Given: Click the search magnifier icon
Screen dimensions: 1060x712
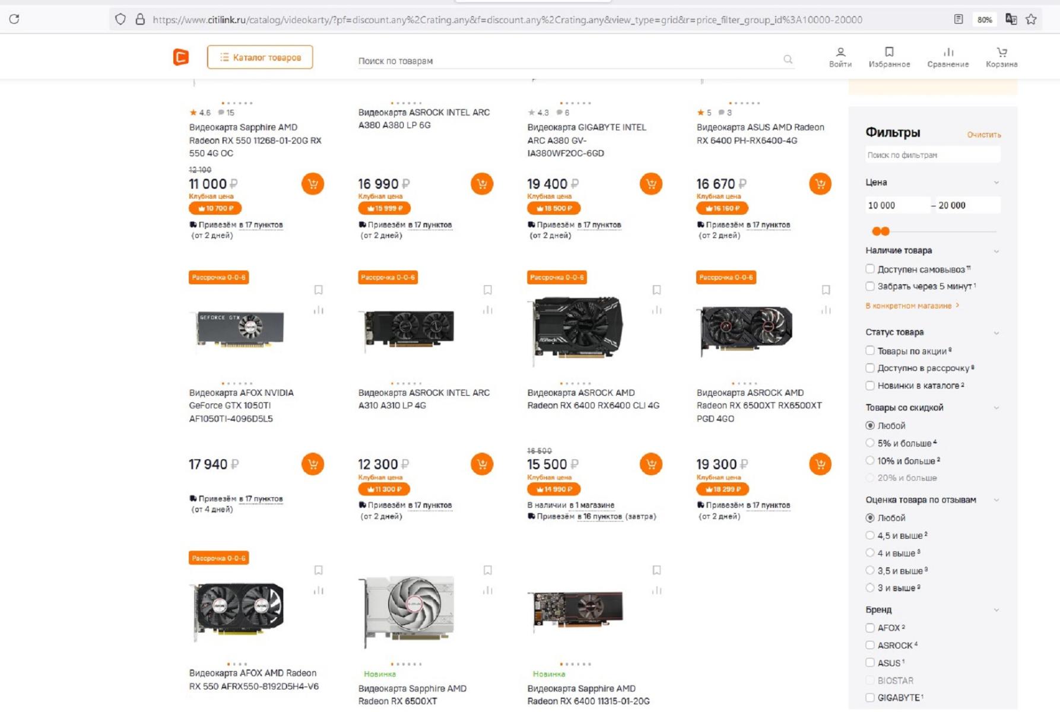Looking at the screenshot, I should click(788, 59).
